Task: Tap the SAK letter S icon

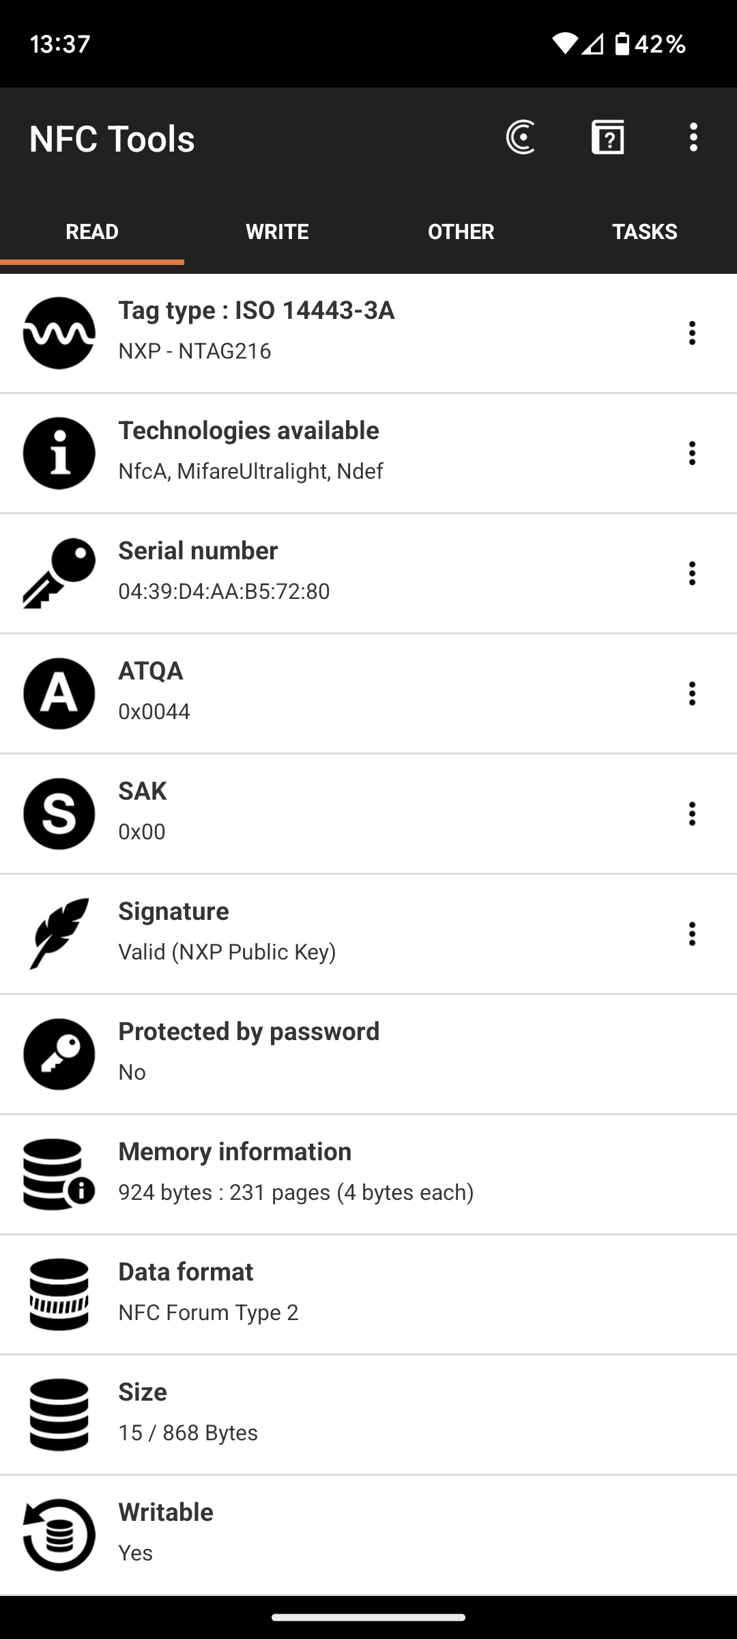Action: click(59, 814)
